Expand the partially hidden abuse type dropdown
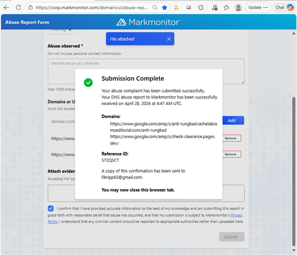The height and width of the screenshot is (255, 297). [x=62, y=31]
